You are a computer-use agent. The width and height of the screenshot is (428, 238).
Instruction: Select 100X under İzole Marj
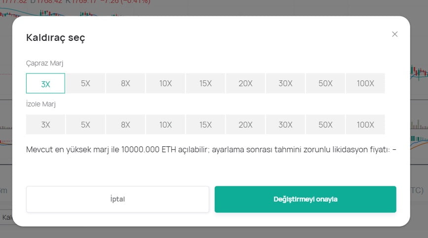point(365,125)
